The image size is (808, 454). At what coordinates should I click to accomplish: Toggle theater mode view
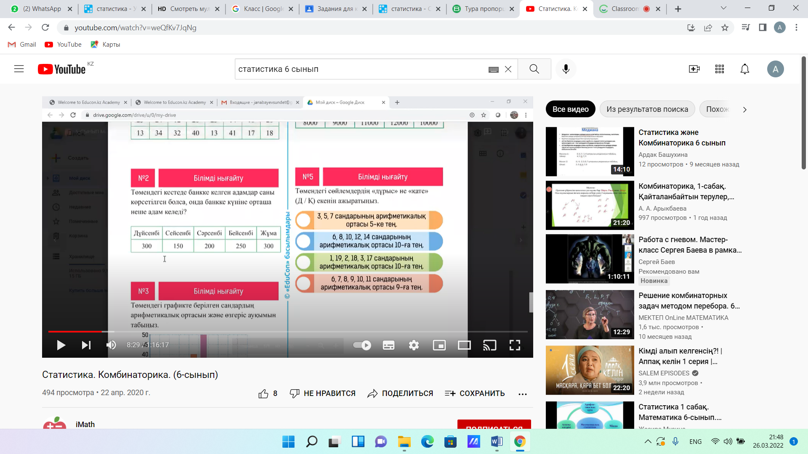(464, 345)
